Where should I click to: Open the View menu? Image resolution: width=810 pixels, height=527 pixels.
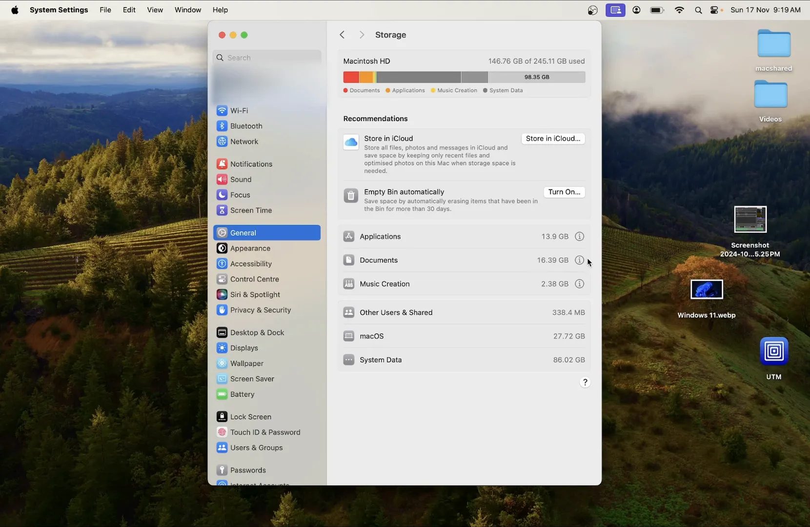tap(155, 10)
